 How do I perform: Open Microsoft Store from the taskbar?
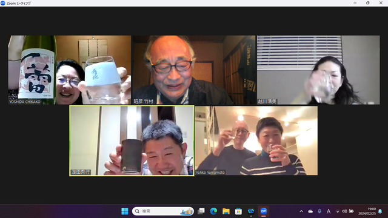tap(238, 211)
